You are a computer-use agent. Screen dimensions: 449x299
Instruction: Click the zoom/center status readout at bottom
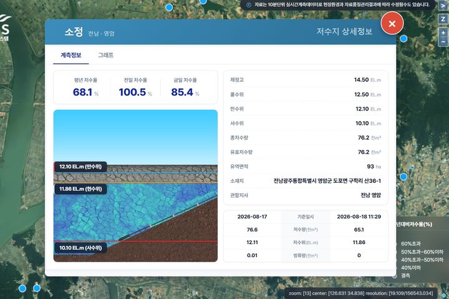click(x=361, y=293)
